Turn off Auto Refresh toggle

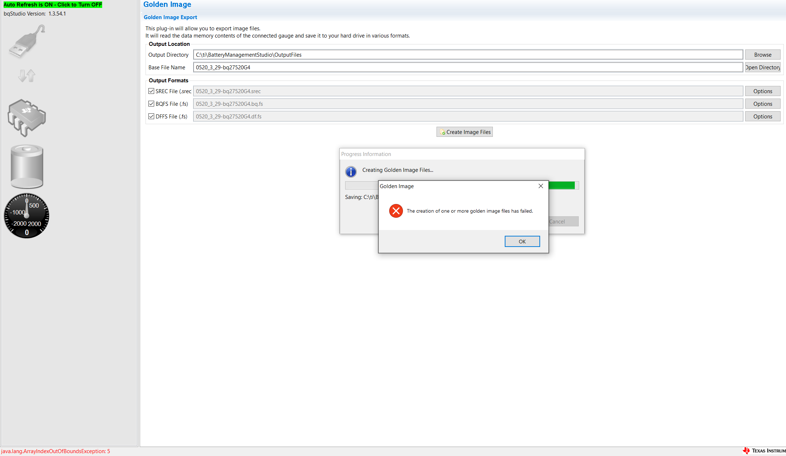(x=53, y=5)
